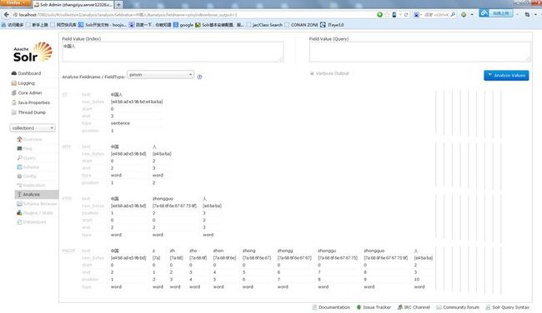Open the Dashboard page icon
The width and height of the screenshot is (542, 313).
click(14, 73)
